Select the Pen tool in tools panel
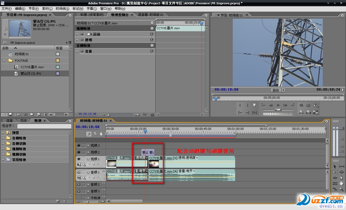The image size is (346, 210). tap(342, 178)
